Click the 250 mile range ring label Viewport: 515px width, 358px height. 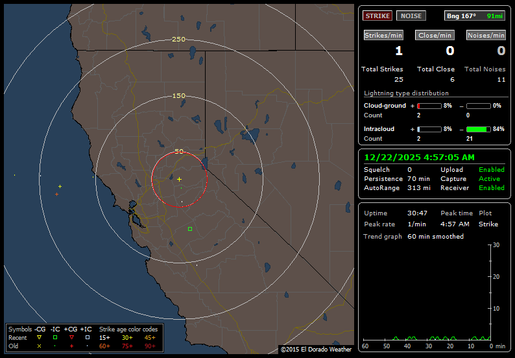click(178, 40)
